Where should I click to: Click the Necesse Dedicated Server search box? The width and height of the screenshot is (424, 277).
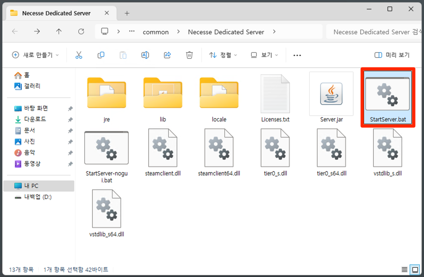(375, 32)
